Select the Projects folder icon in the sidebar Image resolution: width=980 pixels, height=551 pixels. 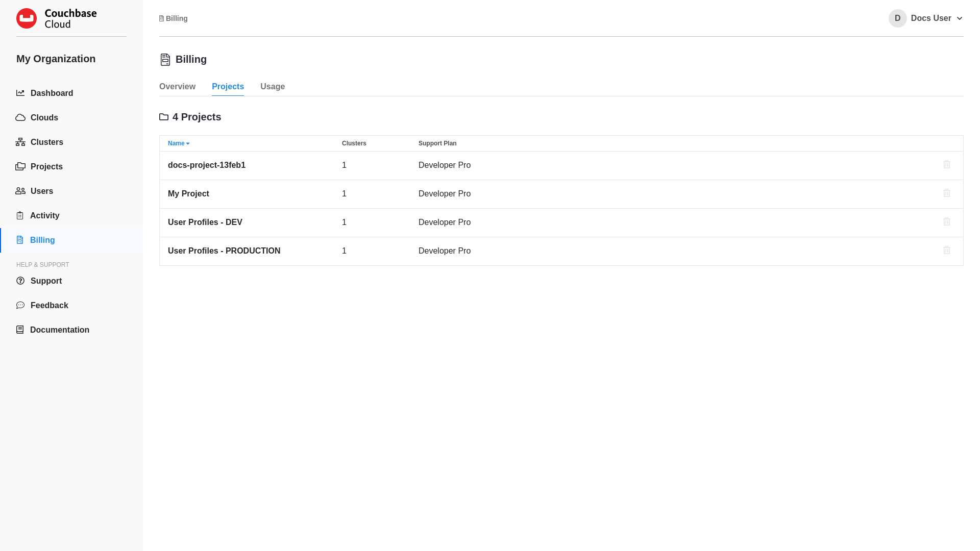(20, 166)
